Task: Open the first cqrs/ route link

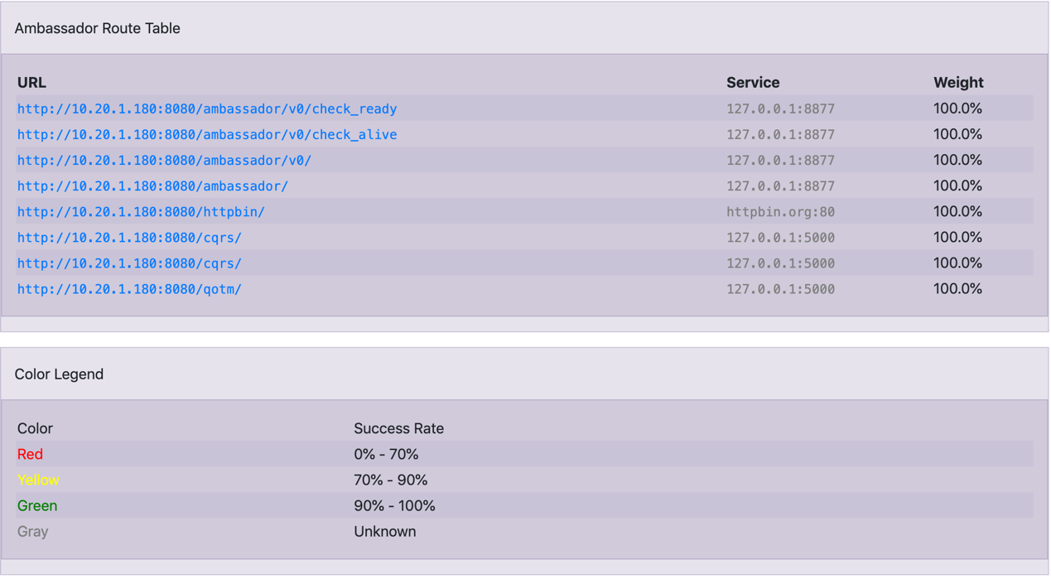Action: pos(129,237)
